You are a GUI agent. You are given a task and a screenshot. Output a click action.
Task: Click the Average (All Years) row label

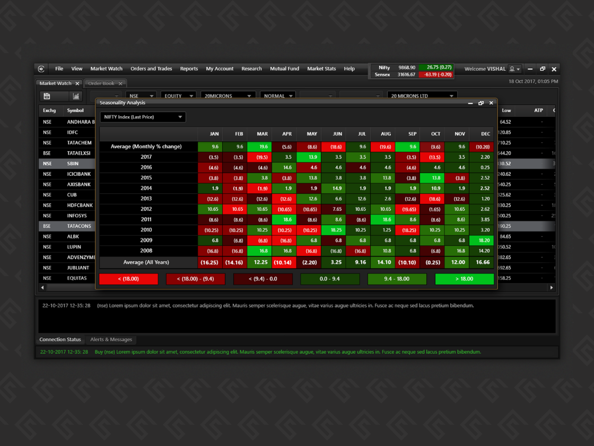point(146,262)
